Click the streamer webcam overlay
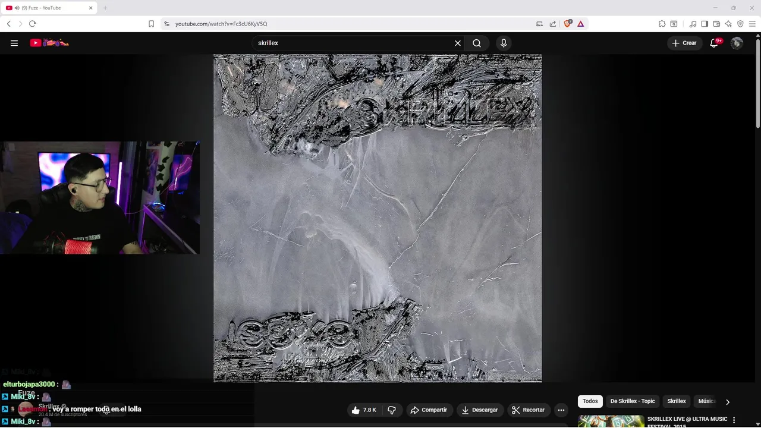761x428 pixels. 99,198
